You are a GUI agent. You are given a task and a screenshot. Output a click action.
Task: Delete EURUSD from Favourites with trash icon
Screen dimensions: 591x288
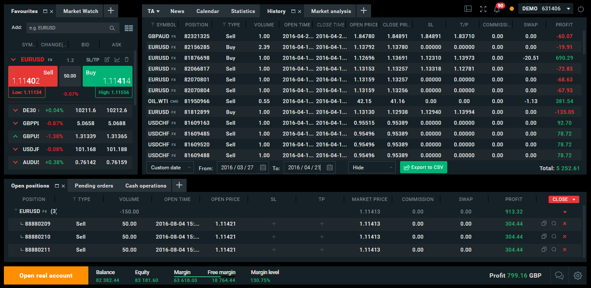(x=126, y=60)
